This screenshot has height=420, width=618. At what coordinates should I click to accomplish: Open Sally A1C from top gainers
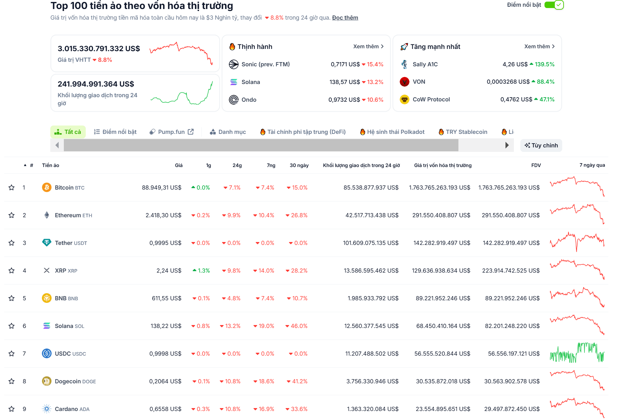[x=425, y=64]
